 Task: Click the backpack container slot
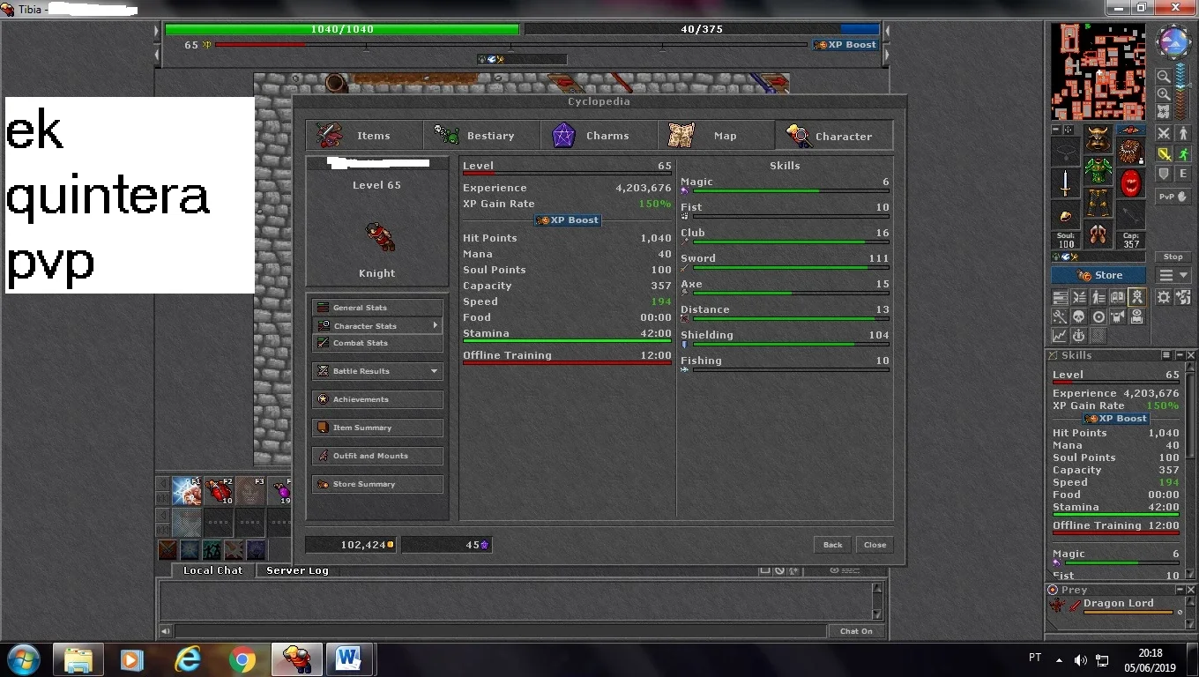tap(1131, 151)
